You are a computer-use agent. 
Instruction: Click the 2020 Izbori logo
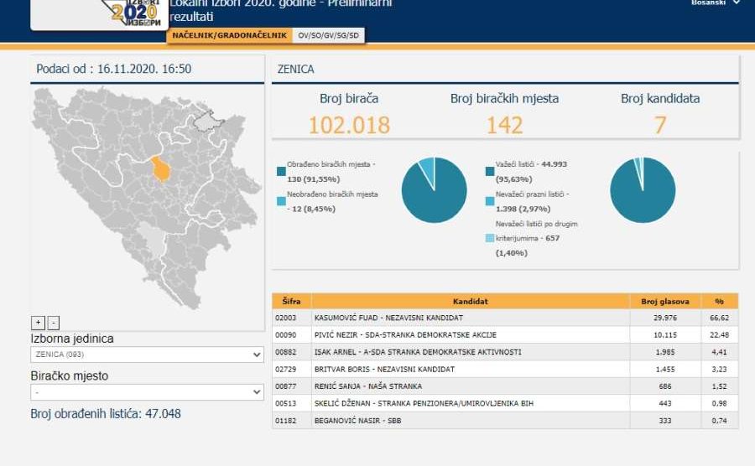[x=134, y=14]
